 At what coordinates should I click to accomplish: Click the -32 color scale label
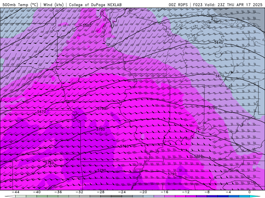click(79, 192)
